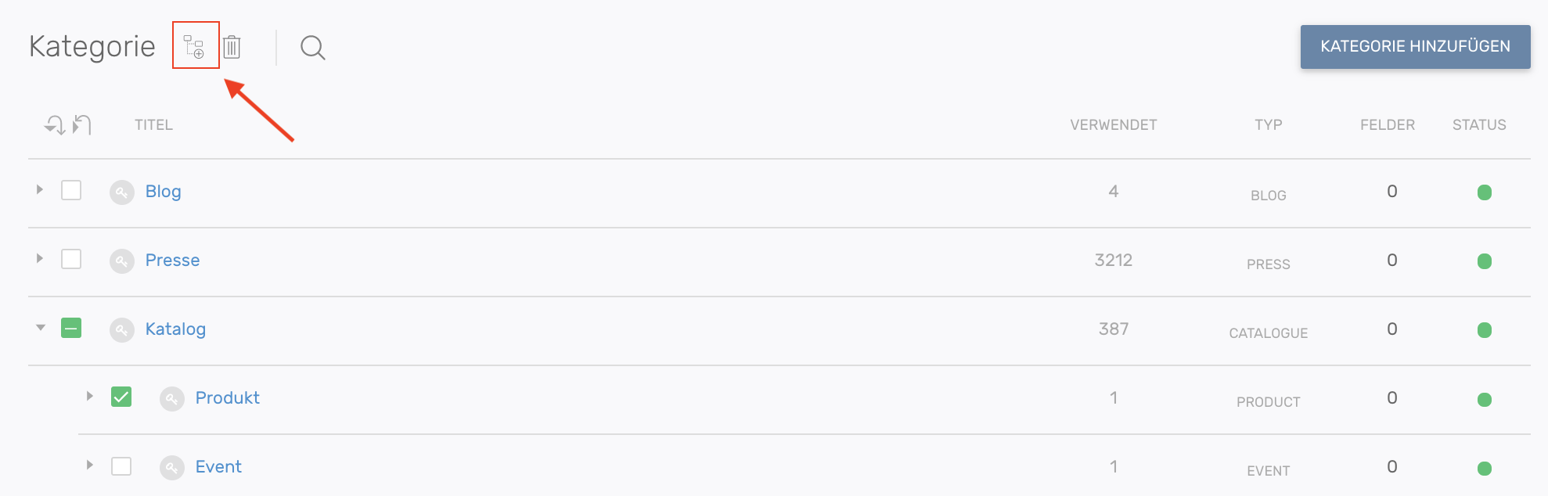Viewport: 1548px width, 496px height.
Task: Click the key icon beside Katalog
Action: pos(122,330)
